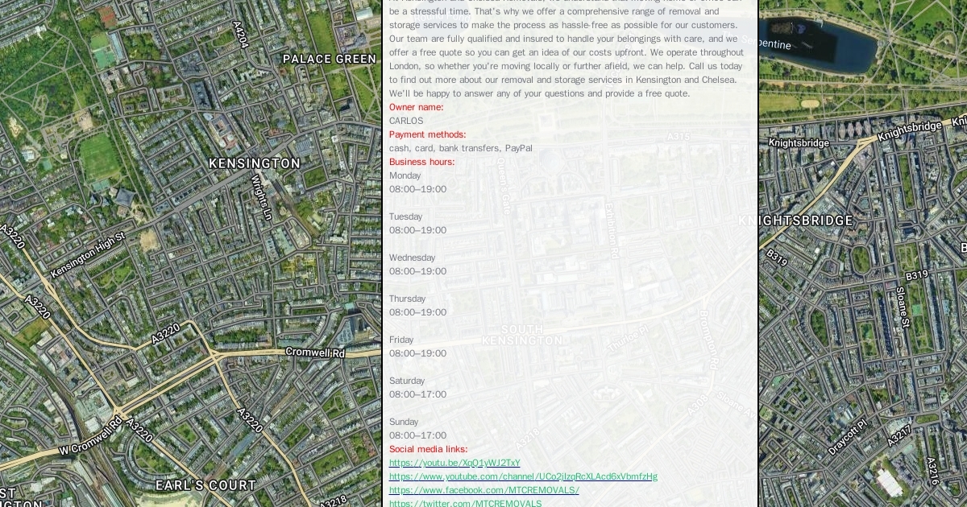This screenshot has width=967, height=507.
Task: Open the YouTube channel link
Action: tap(523, 476)
